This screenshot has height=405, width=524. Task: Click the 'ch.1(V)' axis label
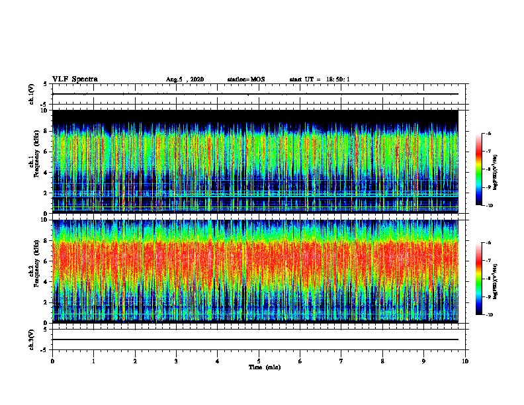[31, 94]
